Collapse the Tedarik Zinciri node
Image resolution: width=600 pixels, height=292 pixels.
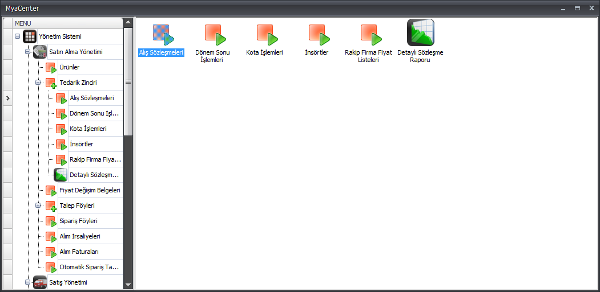(x=38, y=83)
